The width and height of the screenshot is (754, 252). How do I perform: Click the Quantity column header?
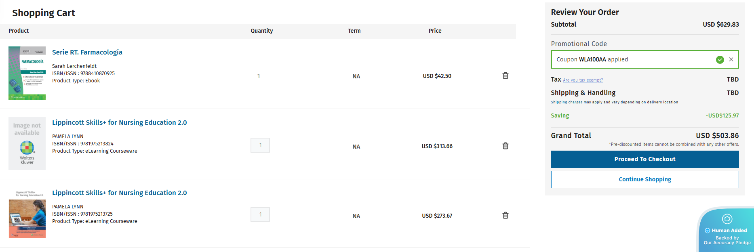[x=261, y=31]
